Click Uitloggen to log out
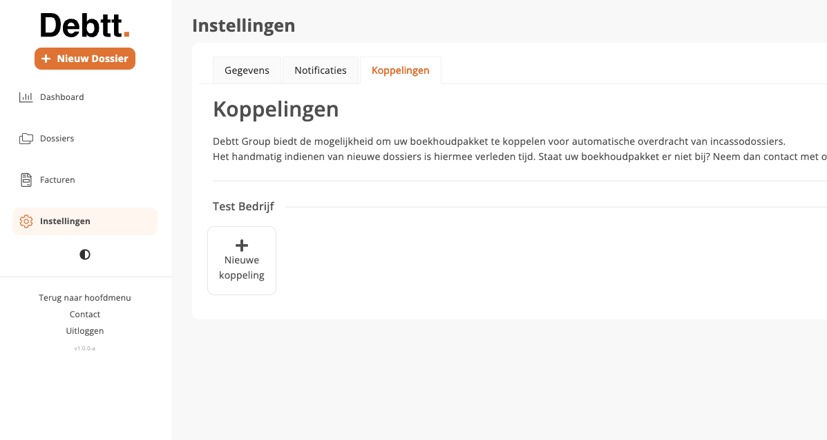This screenshot has height=440, width=827. pos(85,331)
